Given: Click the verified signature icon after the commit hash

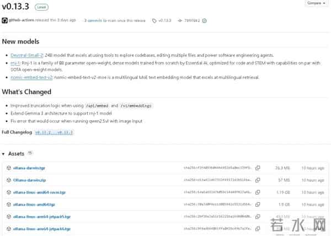Looking at the screenshot, I should 205,20.
